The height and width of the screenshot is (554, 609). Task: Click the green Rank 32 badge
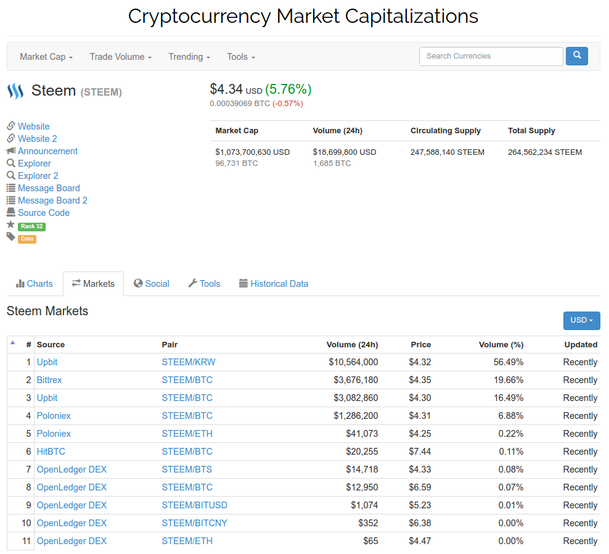(32, 226)
